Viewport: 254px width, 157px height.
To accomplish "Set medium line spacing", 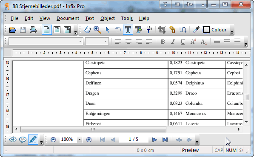I will 227,42.
